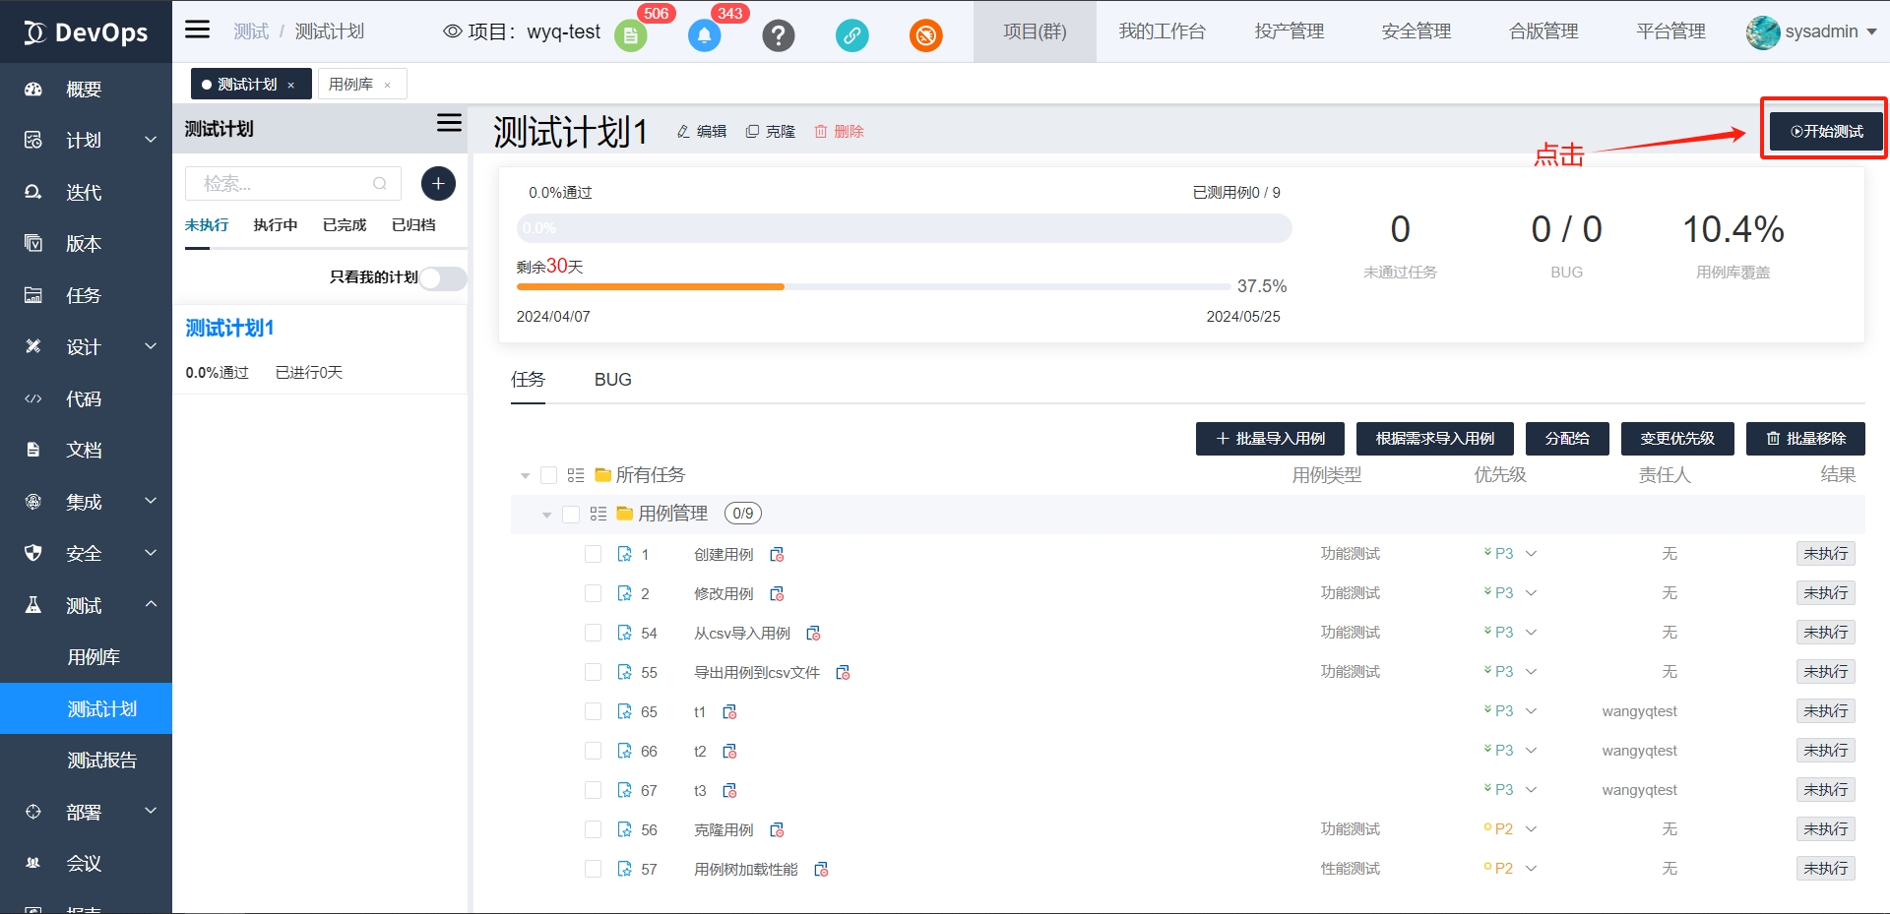This screenshot has width=1890, height=914.
Task: Check the box for 所有任务
Action: click(549, 475)
